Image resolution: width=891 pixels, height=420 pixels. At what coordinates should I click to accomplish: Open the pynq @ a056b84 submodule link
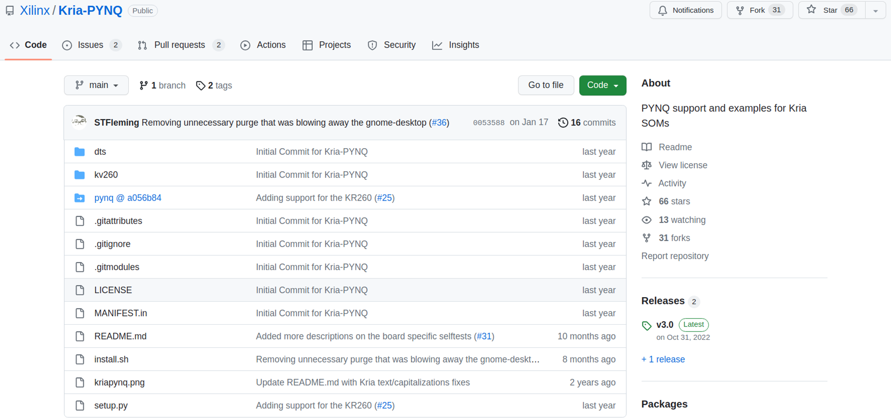[128, 198]
